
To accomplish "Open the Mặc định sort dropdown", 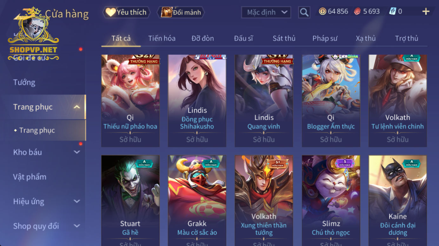I will pyautogui.click(x=266, y=12).
